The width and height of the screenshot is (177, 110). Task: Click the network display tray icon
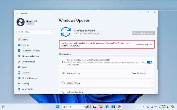click(x=152, y=107)
